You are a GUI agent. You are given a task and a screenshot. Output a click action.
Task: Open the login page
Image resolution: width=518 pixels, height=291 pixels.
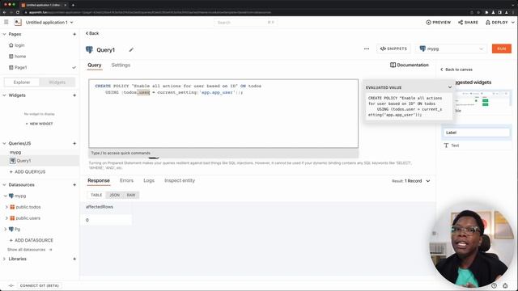(19, 45)
